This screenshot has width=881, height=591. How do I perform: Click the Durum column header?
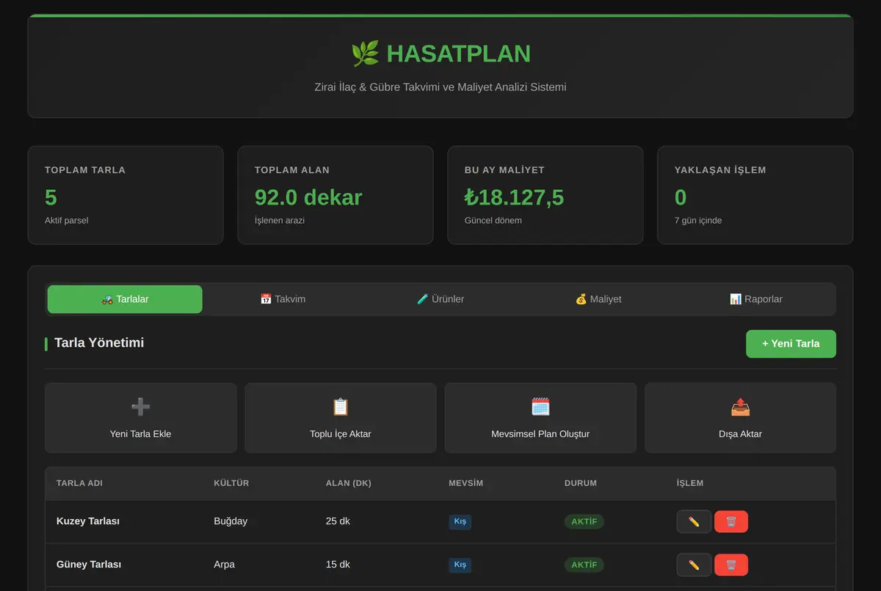click(581, 483)
